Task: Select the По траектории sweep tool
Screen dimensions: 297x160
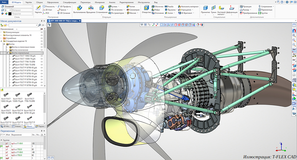Action: (116, 13)
